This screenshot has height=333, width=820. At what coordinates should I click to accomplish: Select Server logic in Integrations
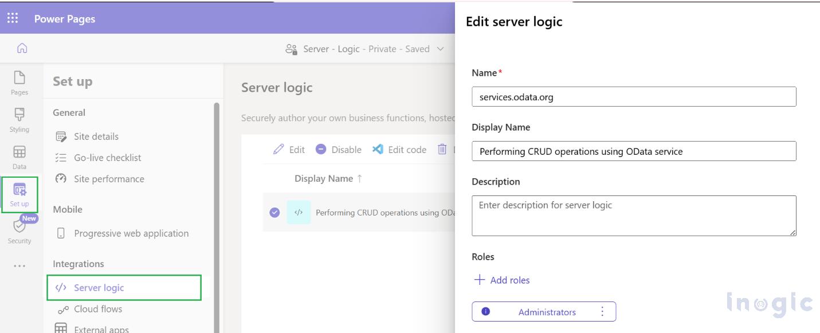point(124,288)
